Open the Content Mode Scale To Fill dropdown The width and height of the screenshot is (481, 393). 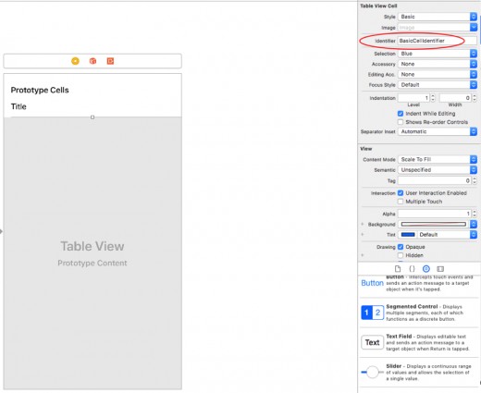click(x=438, y=159)
